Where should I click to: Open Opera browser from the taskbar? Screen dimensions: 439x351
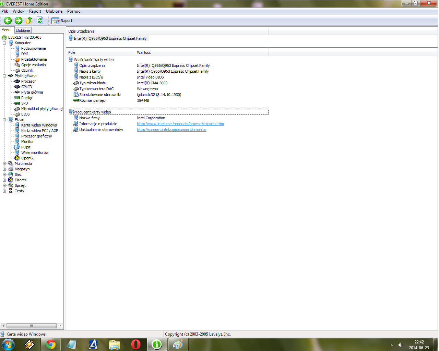[x=136, y=344]
